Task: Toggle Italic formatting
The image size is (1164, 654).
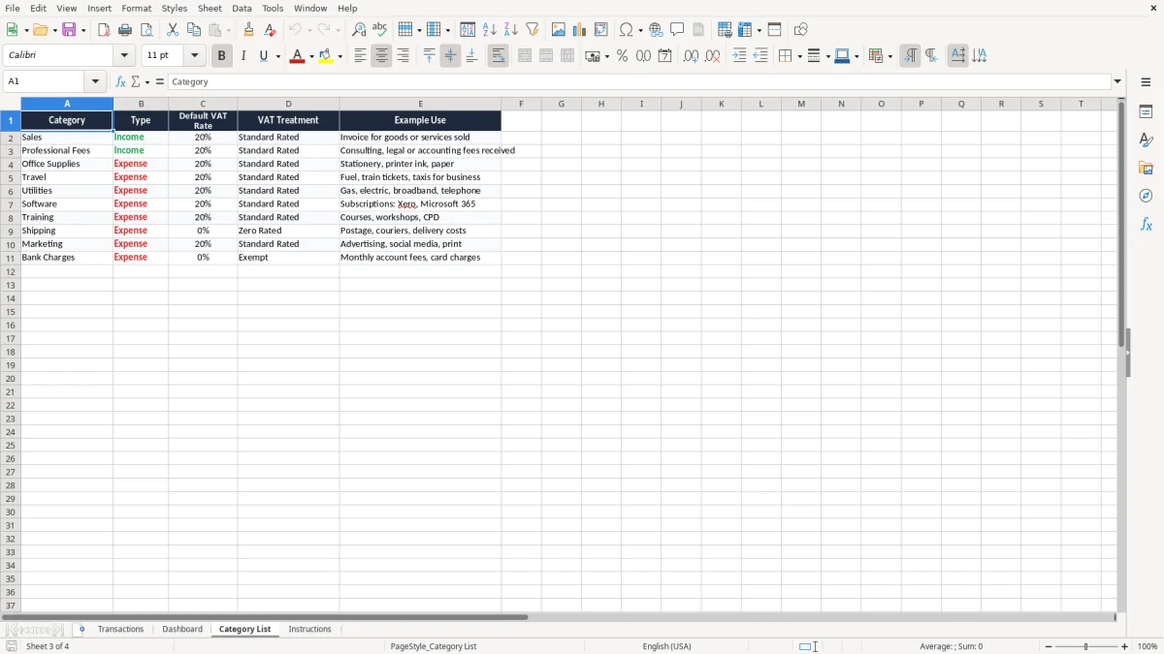Action: pyautogui.click(x=243, y=56)
